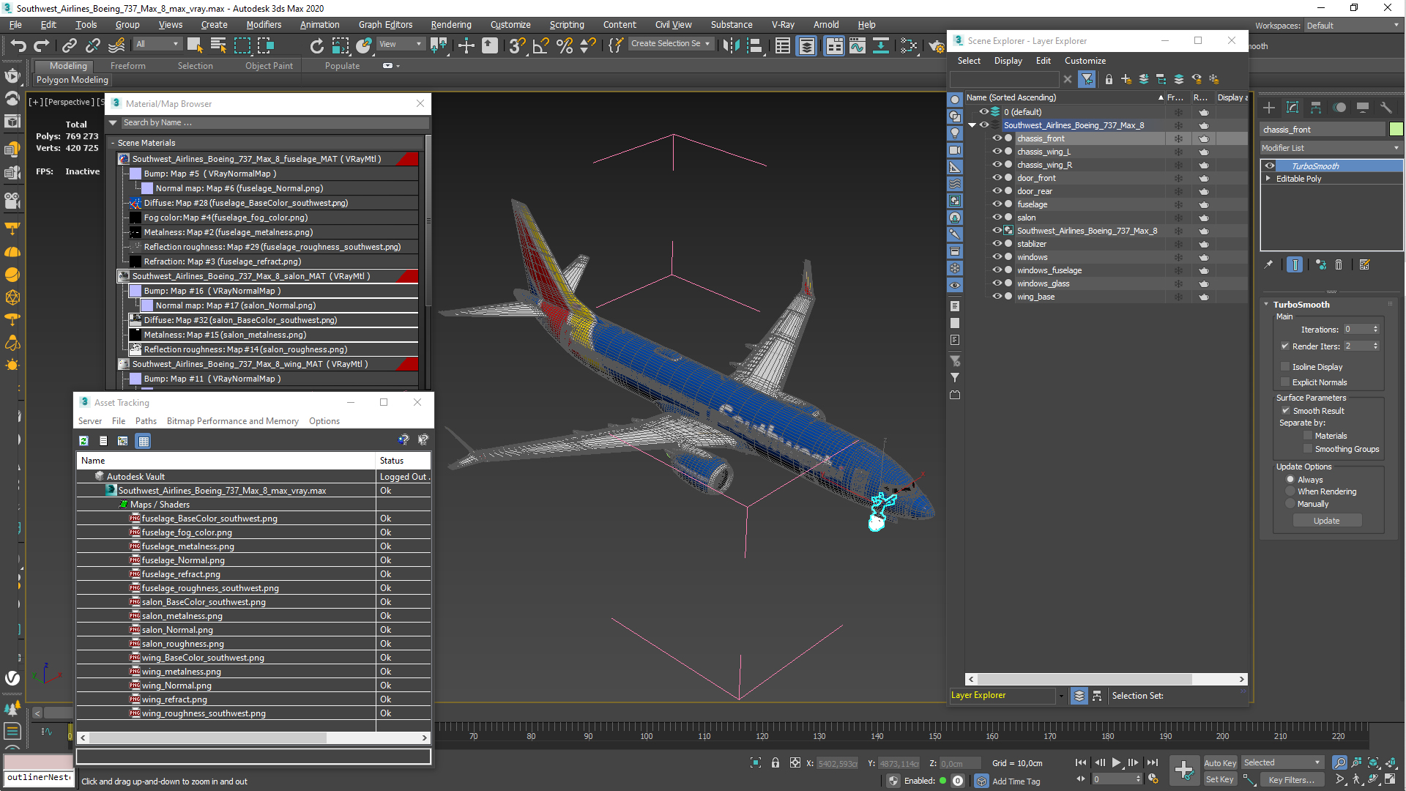Viewport: 1406px width, 791px height.
Task: Remove modifier from the stack (trash)
Action: 1339,265
